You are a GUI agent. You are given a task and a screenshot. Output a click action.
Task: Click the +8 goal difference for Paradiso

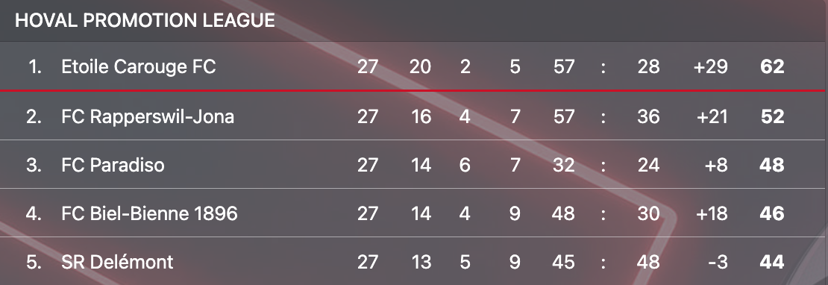[716, 165]
